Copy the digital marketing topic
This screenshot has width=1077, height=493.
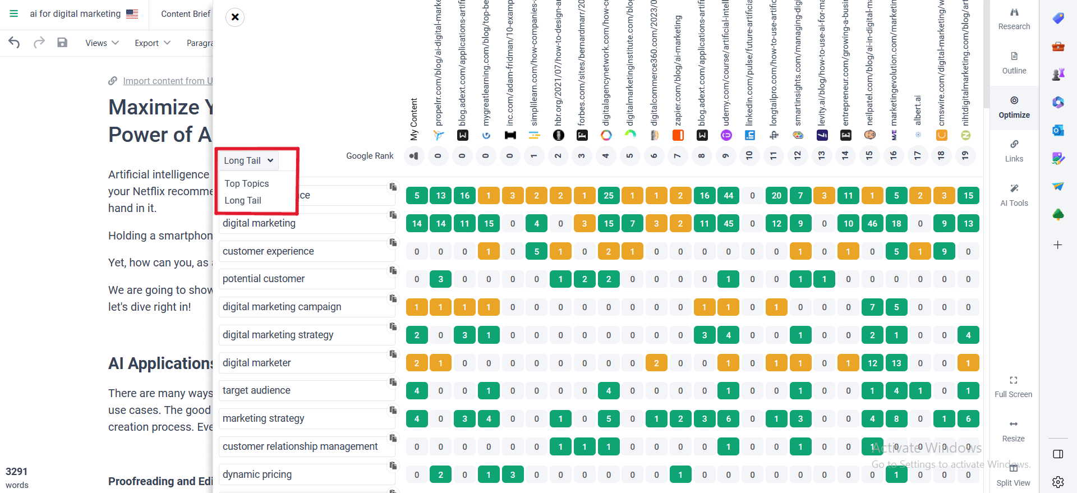(x=393, y=215)
